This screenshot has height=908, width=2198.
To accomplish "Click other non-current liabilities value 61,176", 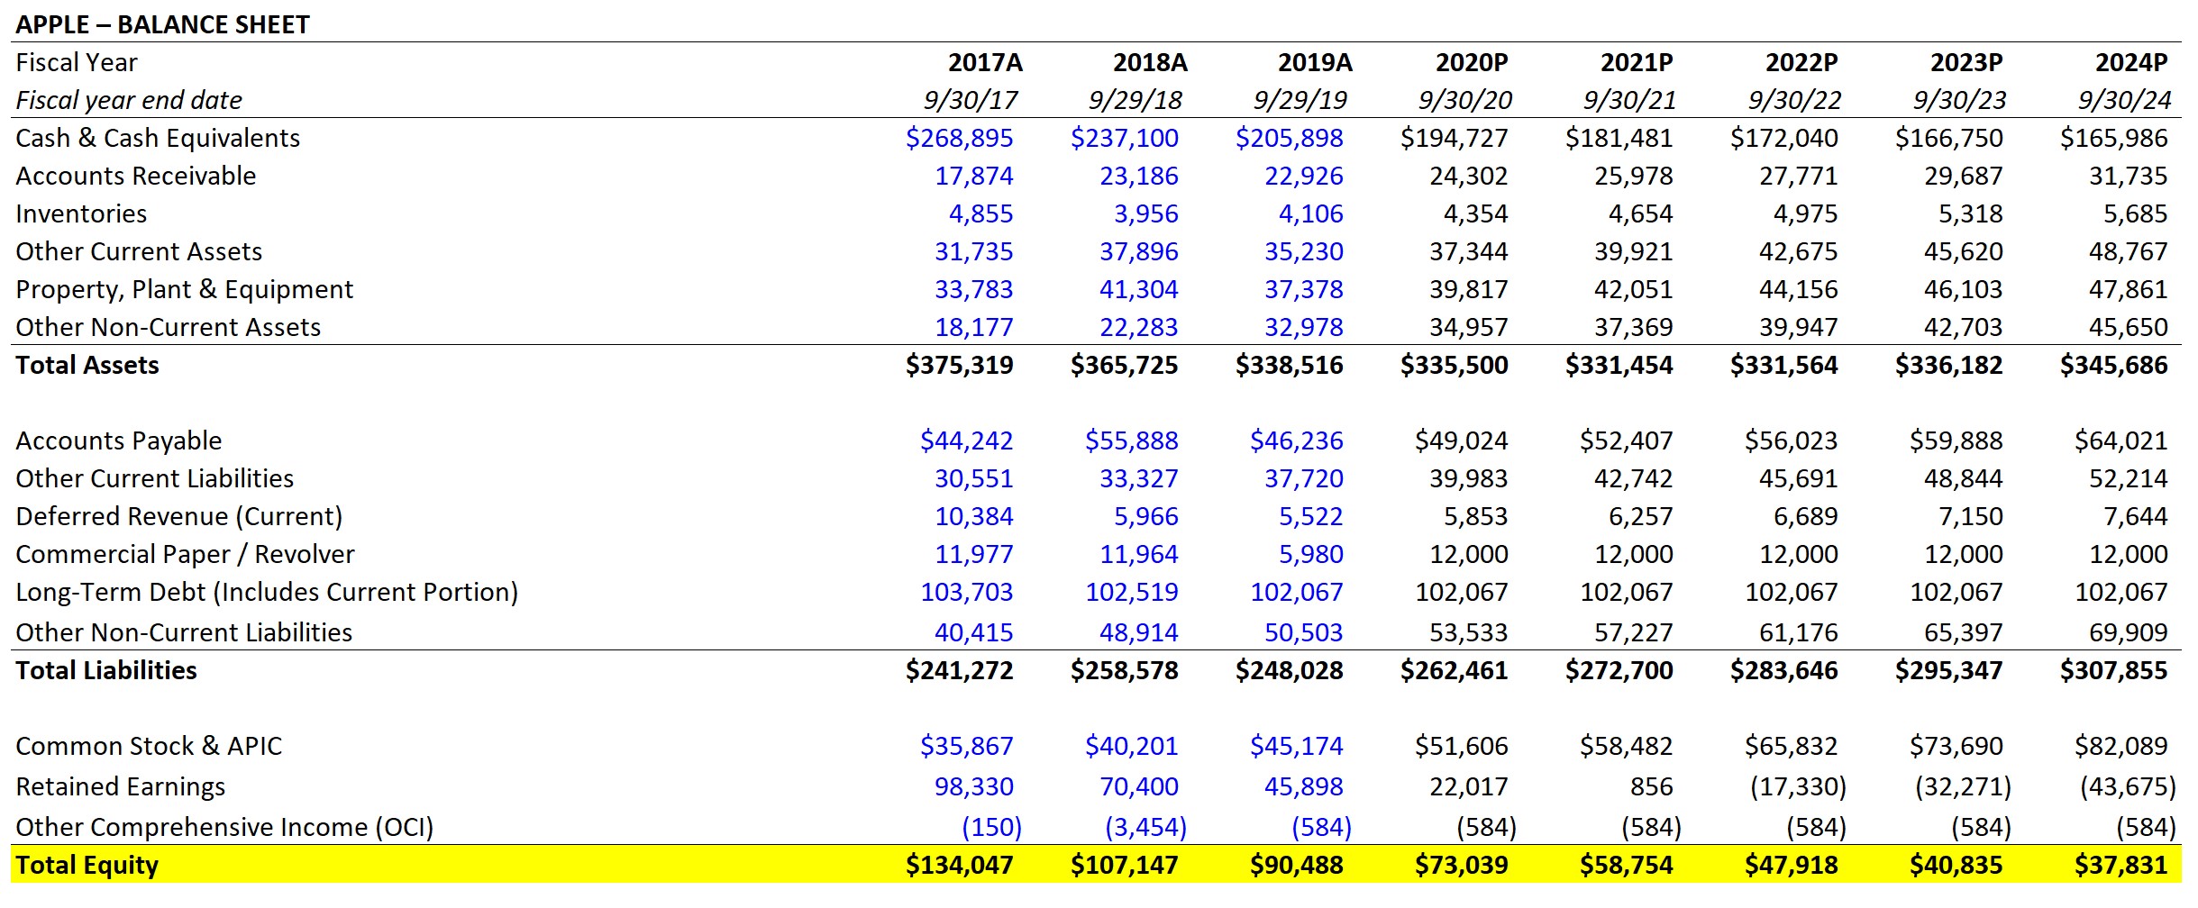I will [x=1798, y=632].
